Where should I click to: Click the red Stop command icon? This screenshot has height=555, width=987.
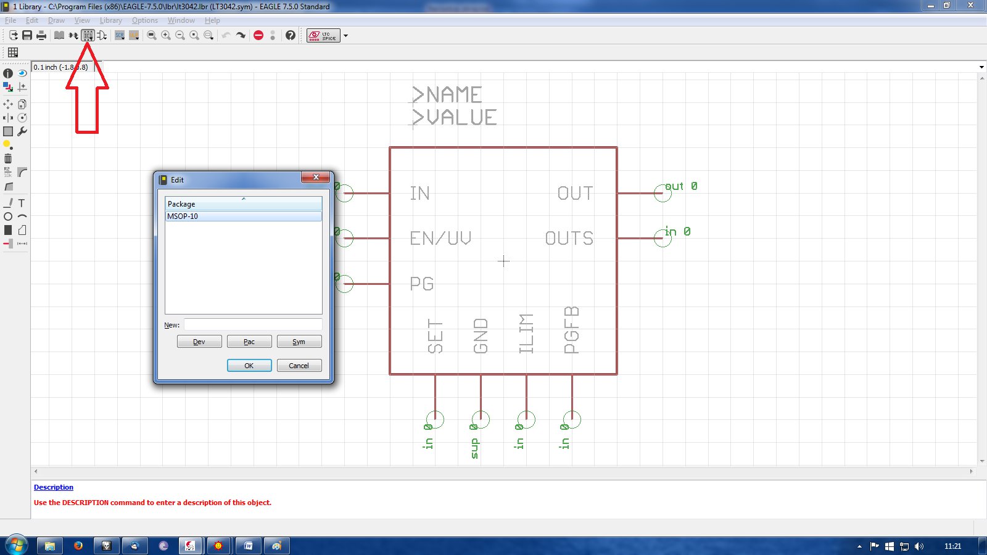coord(258,35)
